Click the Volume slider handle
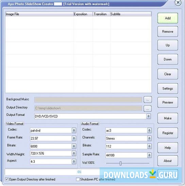This screenshot has width=185, height=186. (120, 163)
